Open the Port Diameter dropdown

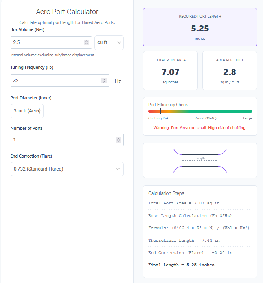coord(27,111)
